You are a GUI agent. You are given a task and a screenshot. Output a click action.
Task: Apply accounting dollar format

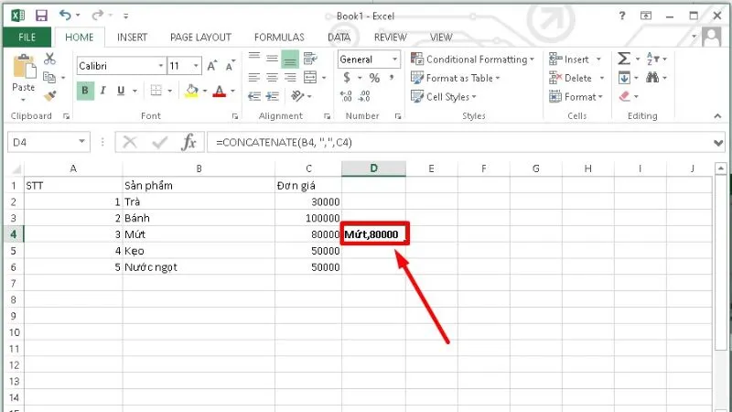coord(347,77)
